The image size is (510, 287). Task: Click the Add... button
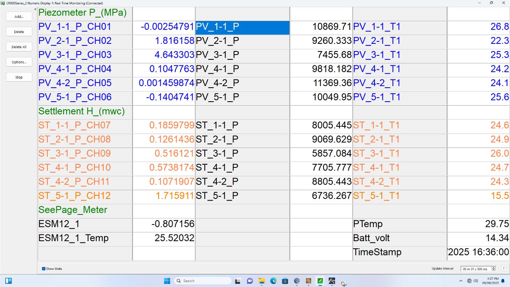click(x=19, y=17)
